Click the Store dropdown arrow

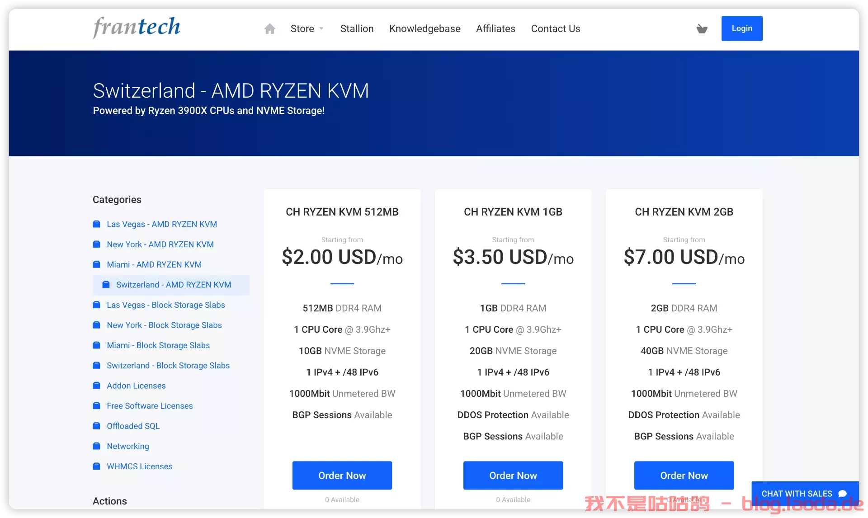click(321, 29)
